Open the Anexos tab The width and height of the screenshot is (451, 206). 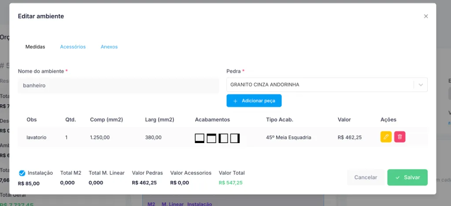click(109, 47)
